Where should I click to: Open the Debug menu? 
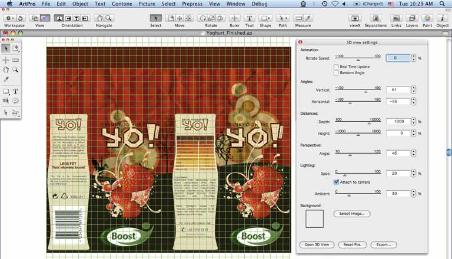pos(260,4)
